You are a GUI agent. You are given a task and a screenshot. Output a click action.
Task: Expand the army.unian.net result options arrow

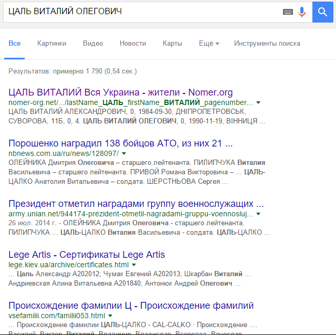click(258, 214)
